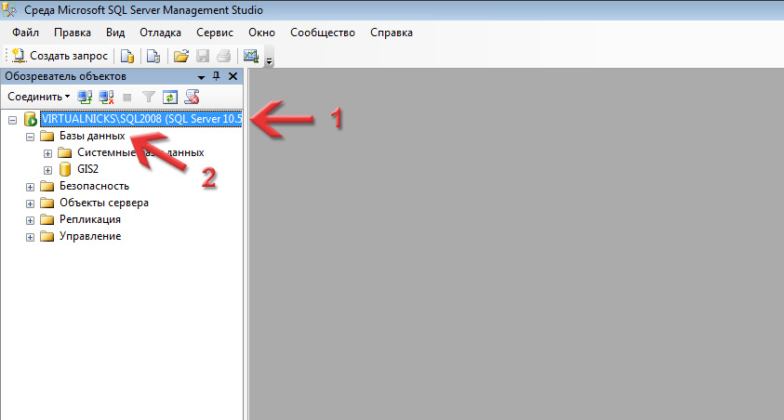784x420 pixels.
Task: Click Disconnect server icon
Action: coord(106,97)
